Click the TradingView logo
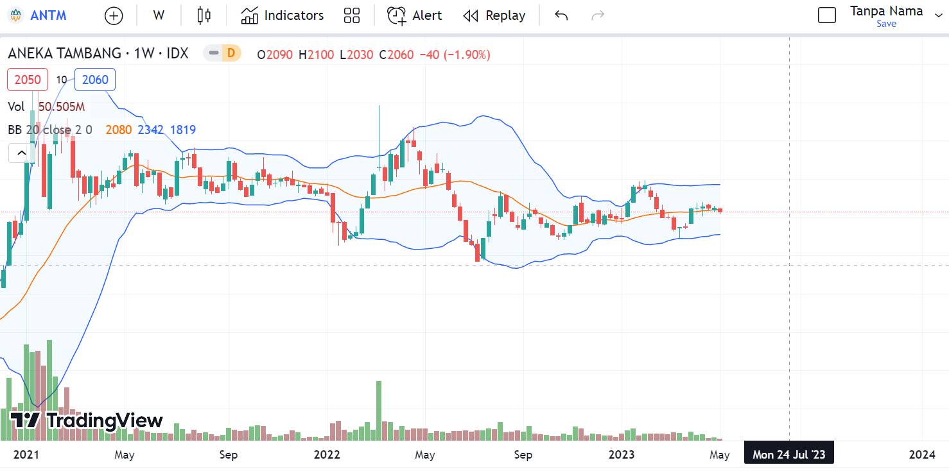 pos(87,421)
